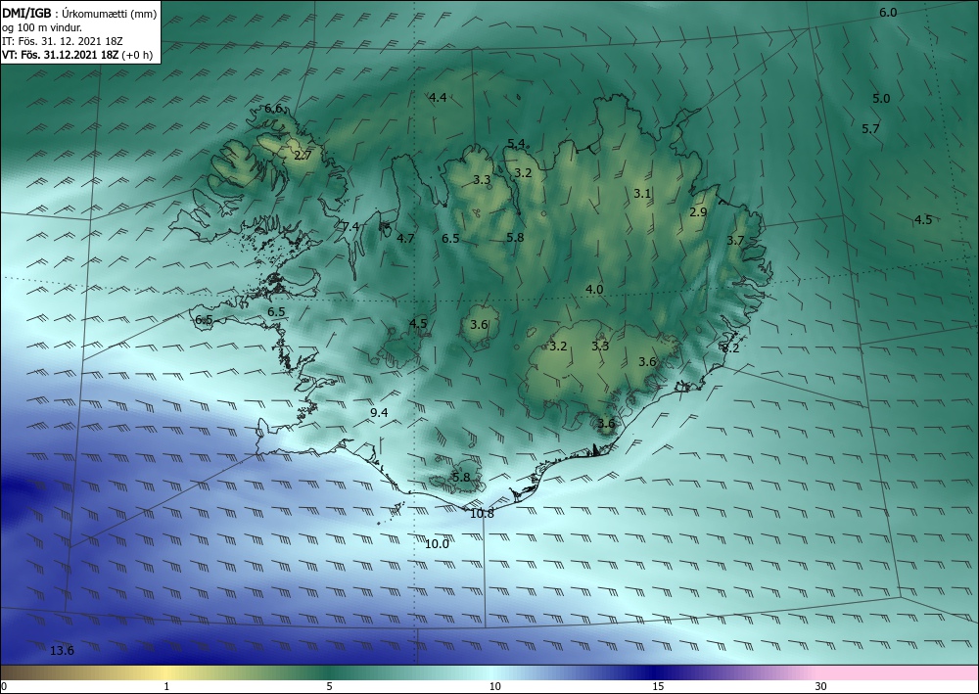Click the map value 9.4
Image resolution: width=979 pixels, height=694 pixels.
pyautogui.click(x=379, y=412)
